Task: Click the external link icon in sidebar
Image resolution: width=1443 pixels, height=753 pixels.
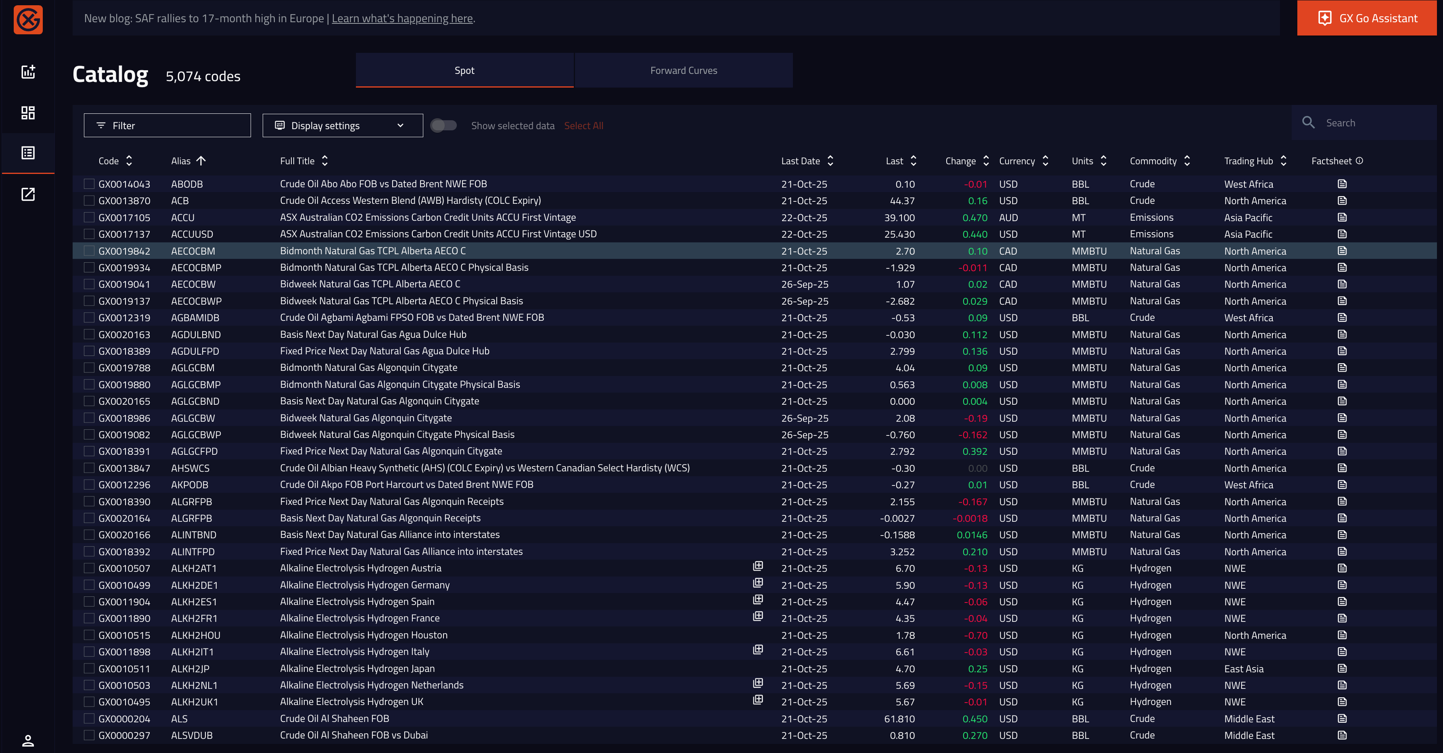Action: [28, 195]
